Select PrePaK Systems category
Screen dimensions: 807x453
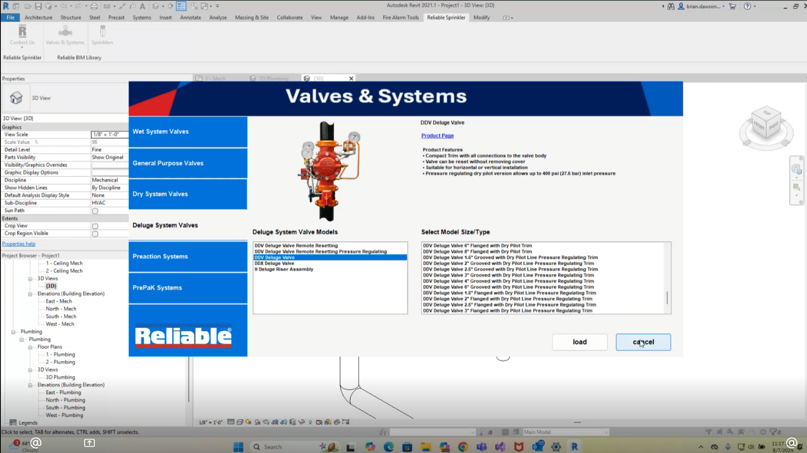188,288
